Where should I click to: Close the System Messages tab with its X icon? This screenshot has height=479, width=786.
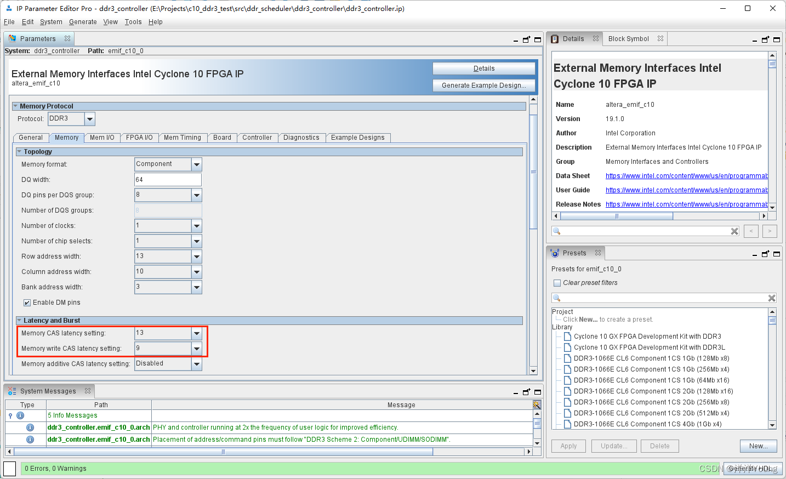[88, 391]
